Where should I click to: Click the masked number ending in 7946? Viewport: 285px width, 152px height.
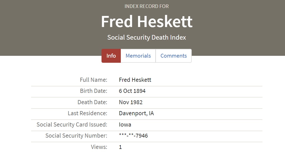click(133, 136)
